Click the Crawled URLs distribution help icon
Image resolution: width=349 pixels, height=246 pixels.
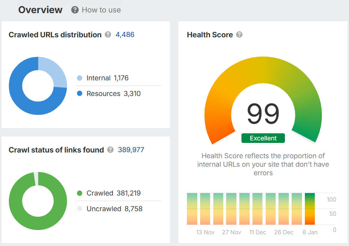[108, 34]
